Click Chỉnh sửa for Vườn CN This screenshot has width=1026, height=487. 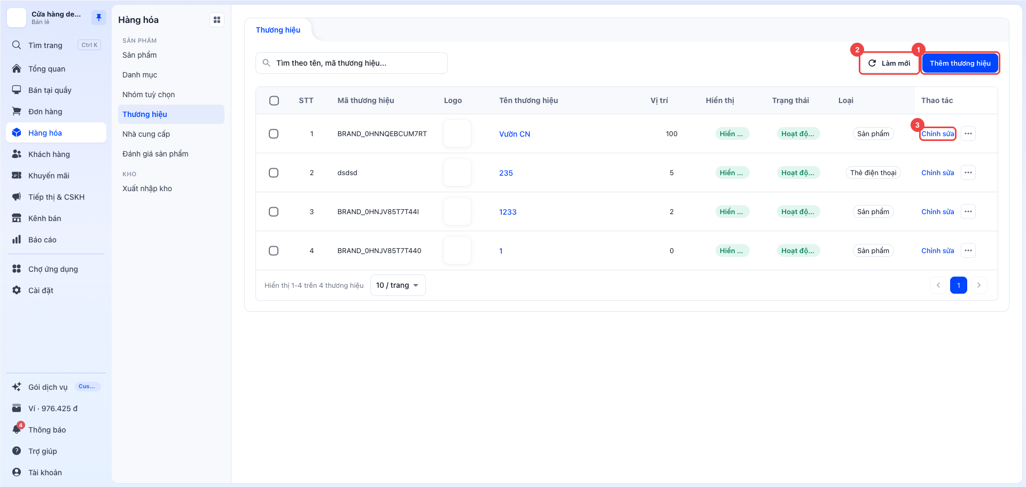[938, 133]
